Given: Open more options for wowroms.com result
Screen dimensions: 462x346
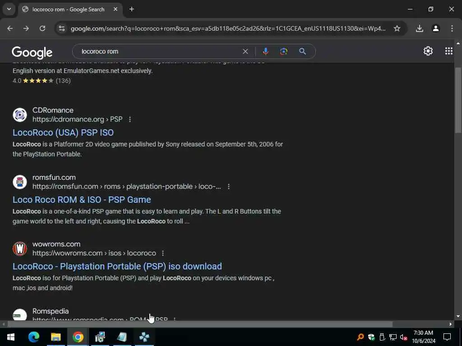Looking at the screenshot, I should tap(163, 253).
